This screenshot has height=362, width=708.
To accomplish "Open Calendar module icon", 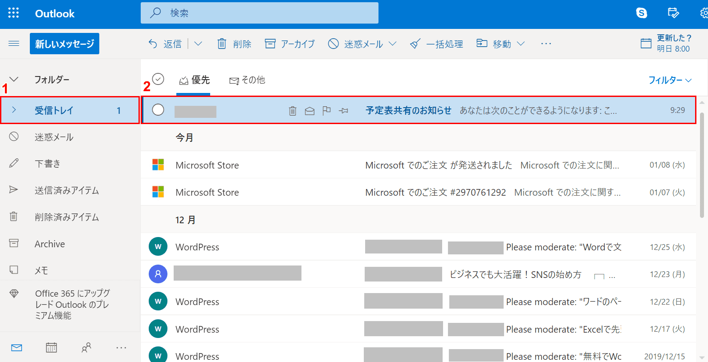I will pyautogui.click(x=51, y=348).
